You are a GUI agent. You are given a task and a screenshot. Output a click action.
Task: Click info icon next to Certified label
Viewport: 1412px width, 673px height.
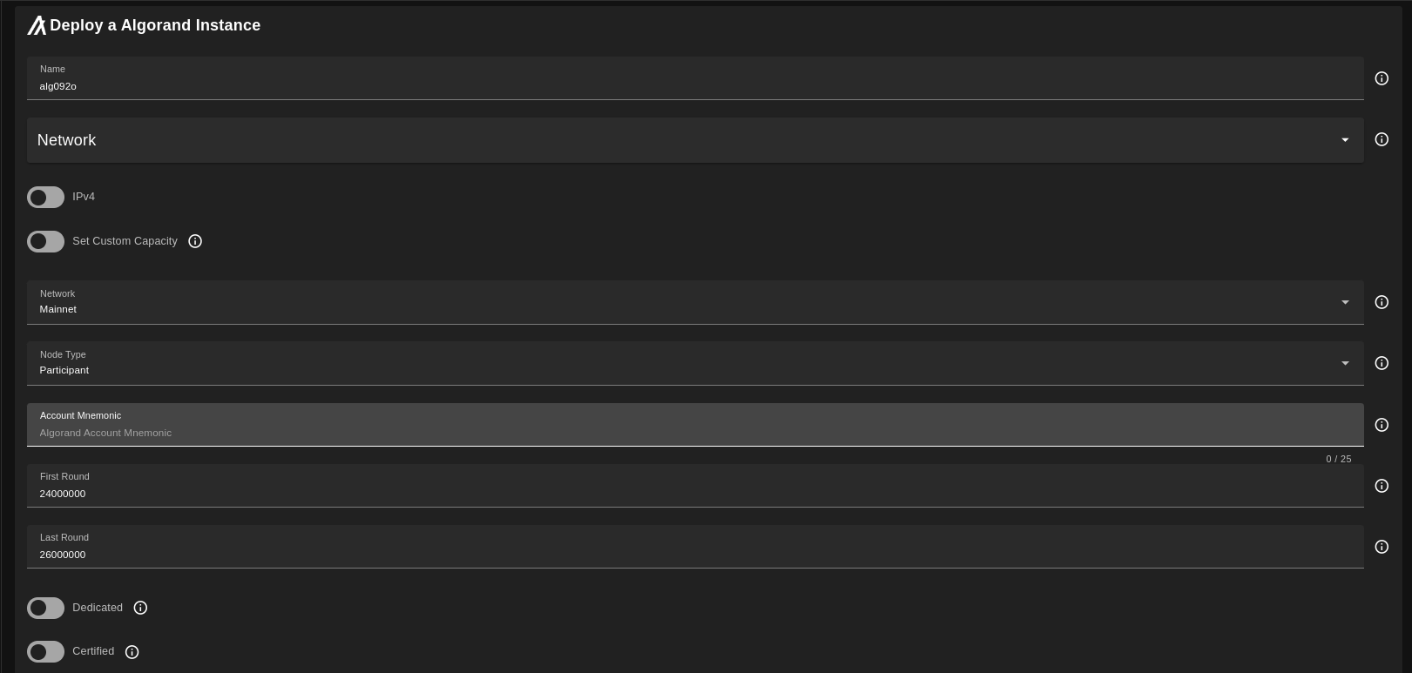tap(132, 652)
